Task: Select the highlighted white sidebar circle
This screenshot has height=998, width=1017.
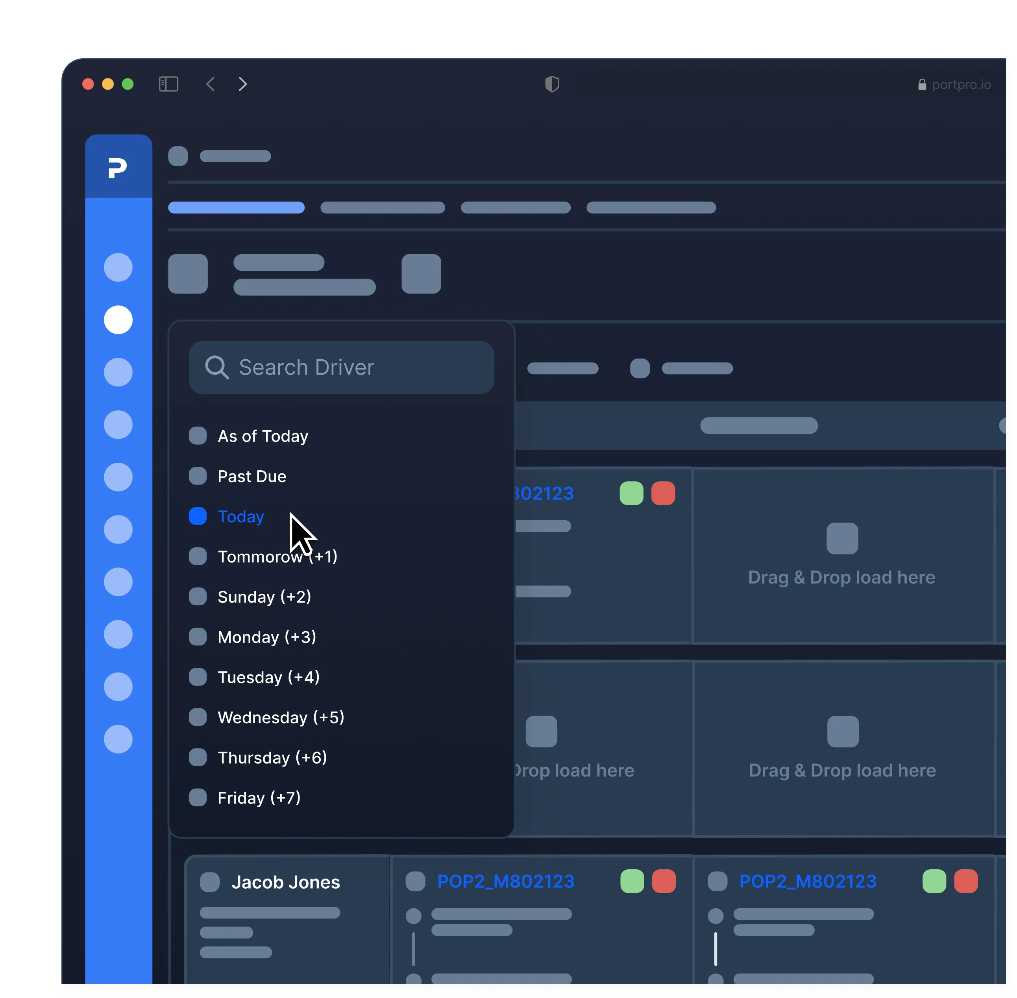Action: (x=118, y=320)
